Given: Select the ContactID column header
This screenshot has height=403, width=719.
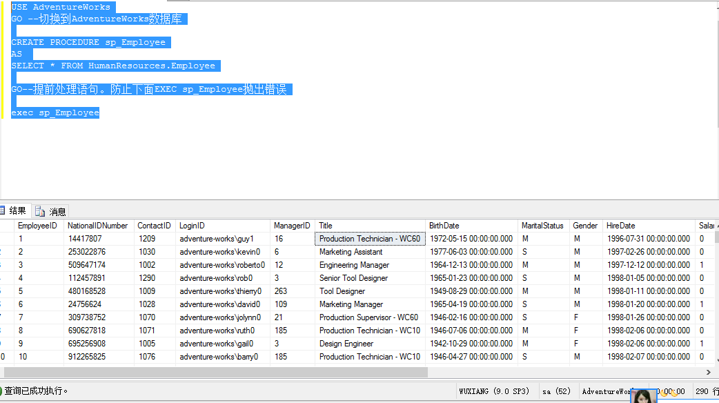Looking at the screenshot, I should click(x=155, y=226).
